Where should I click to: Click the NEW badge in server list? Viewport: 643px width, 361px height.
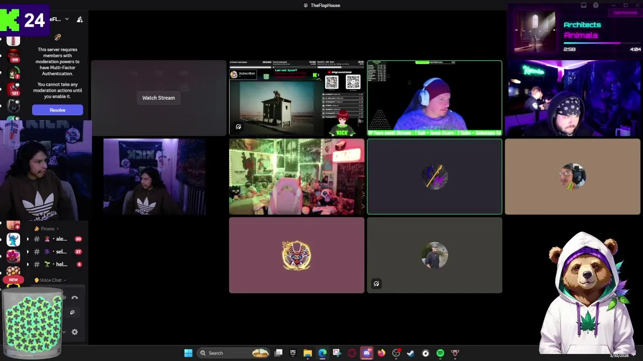14,280
